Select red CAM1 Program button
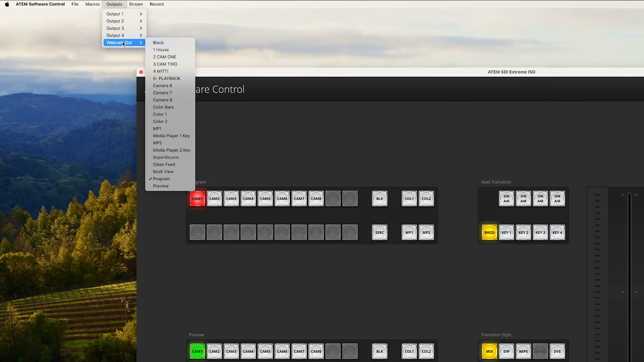This screenshot has height=362, width=644. click(197, 199)
